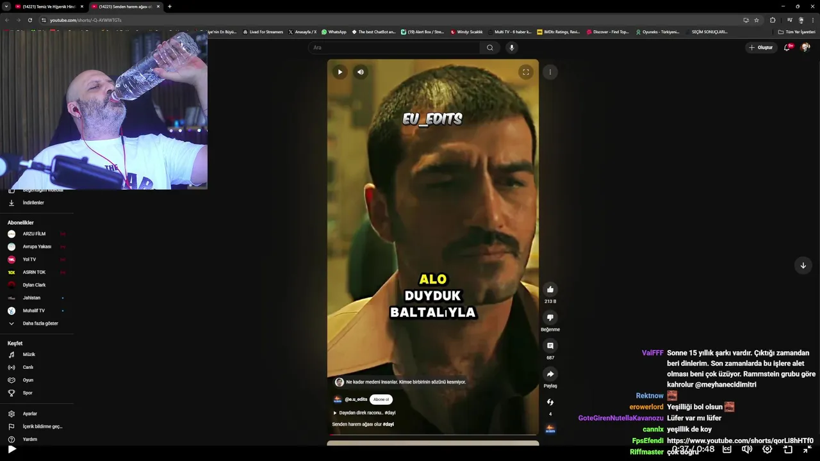Viewport: 820px width, 461px height.
Task: Open Yol TV subscription
Action: point(37,259)
